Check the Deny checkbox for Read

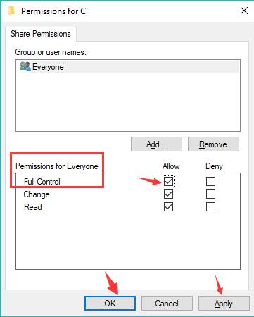(x=210, y=207)
